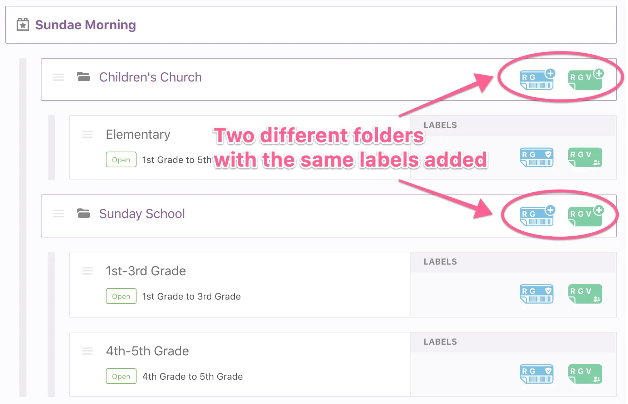Click the Open badge under 4th-5th Grade
Image resolution: width=628 pixels, height=404 pixels.
121,376
